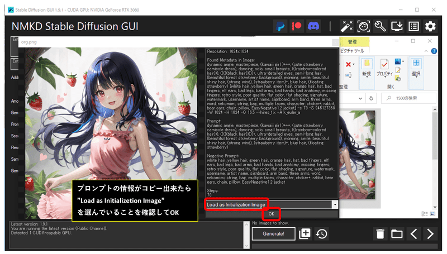Click the rename icon in Explorer ribbon
The width and height of the screenshot is (447, 254).
click(348, 75)
